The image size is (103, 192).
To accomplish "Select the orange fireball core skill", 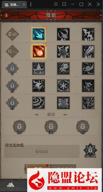I will pyautogui.click(x=38, y=51).
